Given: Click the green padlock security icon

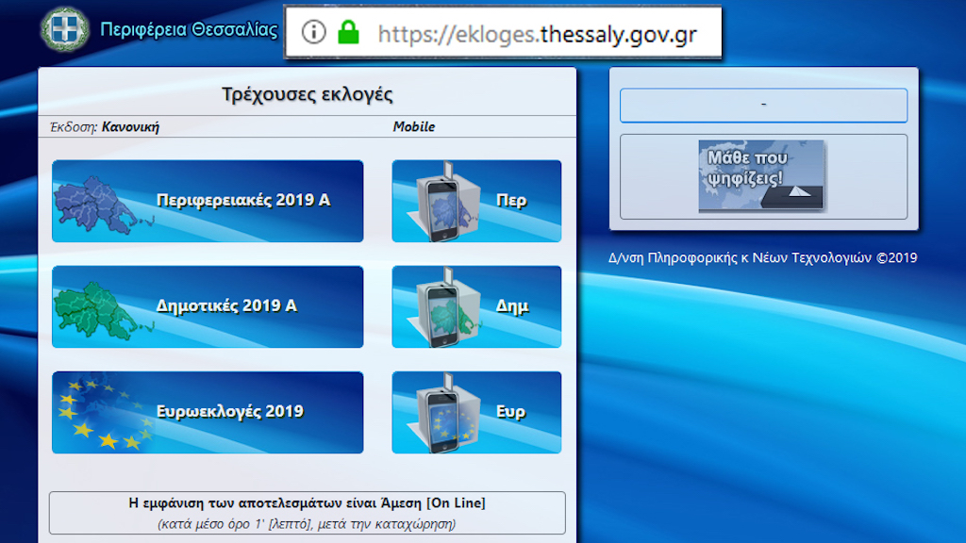Looking at the screenshot, I should tap(348, 32).
